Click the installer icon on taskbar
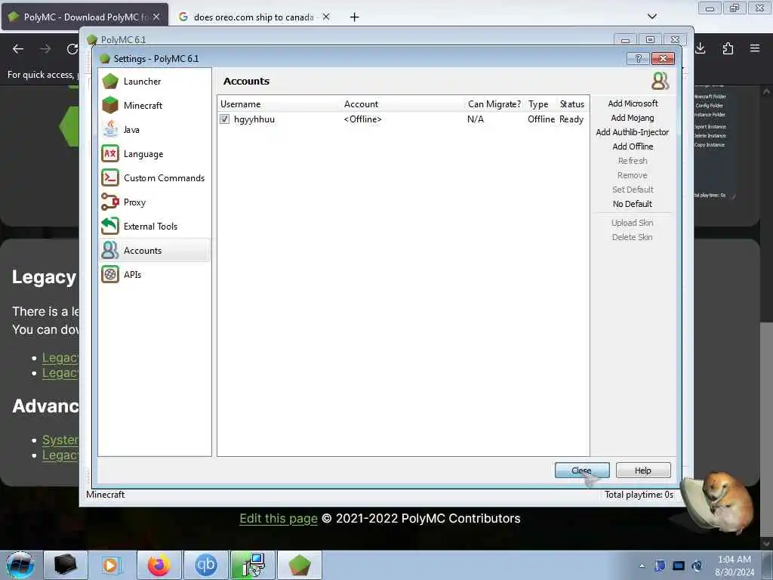The image size is (773, 580). [x=252, y=565]
